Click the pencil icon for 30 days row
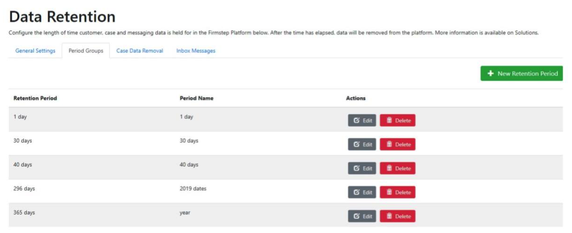Viewport: 572px width, 233px height. tap(357, 145)
